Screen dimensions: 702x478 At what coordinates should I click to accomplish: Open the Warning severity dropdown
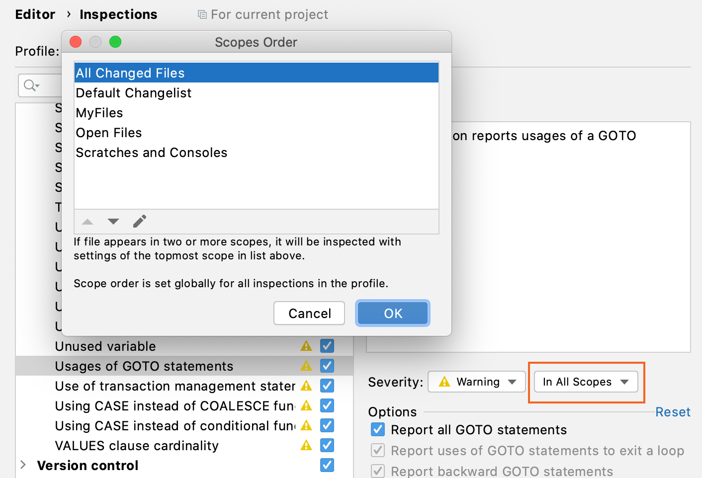(476, 382)
